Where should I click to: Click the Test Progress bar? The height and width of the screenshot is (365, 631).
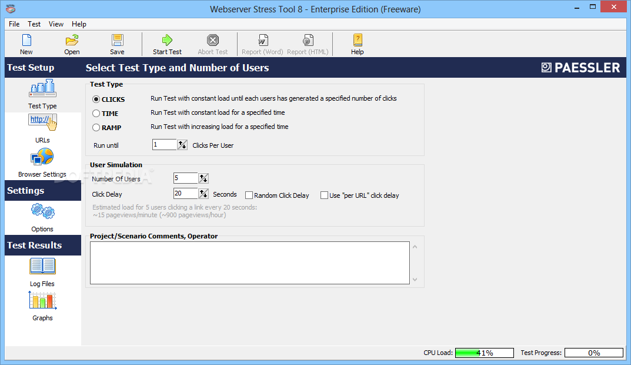point(594,353)
